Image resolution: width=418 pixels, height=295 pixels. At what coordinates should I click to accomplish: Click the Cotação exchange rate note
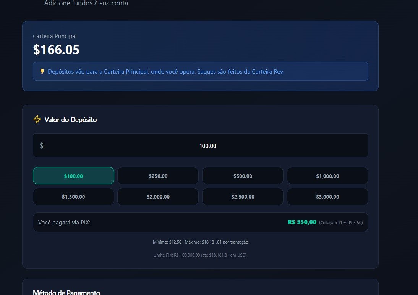pyautogui.click(x=341, y=223)
